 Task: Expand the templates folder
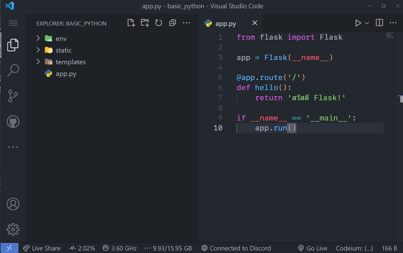coord(38,62)
